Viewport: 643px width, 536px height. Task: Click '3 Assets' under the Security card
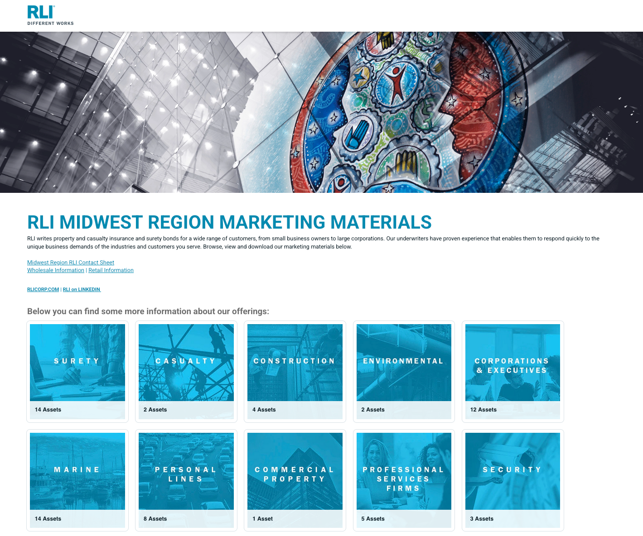[x=482, y=519]
